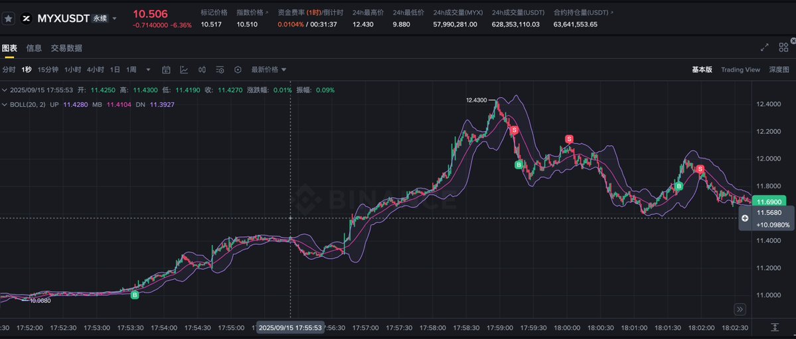Select the 分时 time-line interval
The height and width of the screenshot is (339, 796).
click(9, 70)
